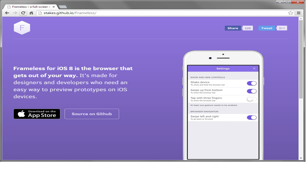The height and width of the screenshot is (178, 308).
Task: Click the SHOW AND HIDE CONTROLS heading
Action: (x=207, y=77)
